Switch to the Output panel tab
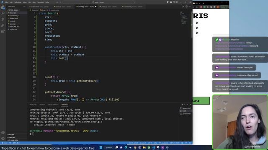 tap(42, 105)
